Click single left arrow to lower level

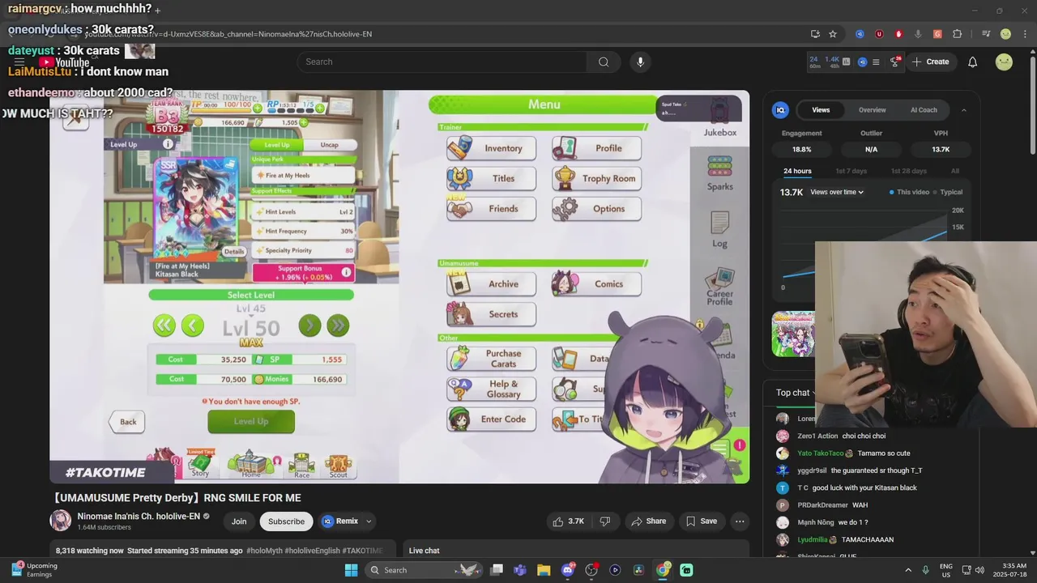pyautogui.click(x=193, y=326)
